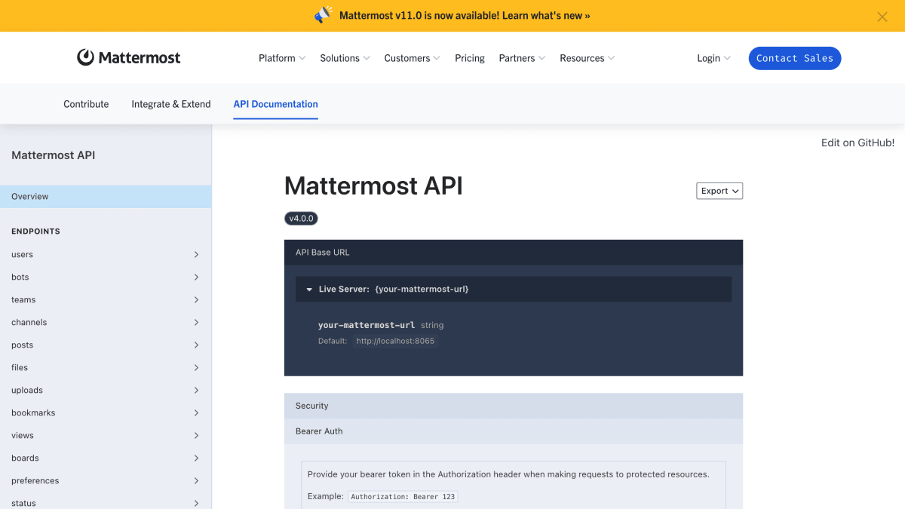The image size is (905, 509).
Task: Open the teams endpoint section
Action: [106, 300]
